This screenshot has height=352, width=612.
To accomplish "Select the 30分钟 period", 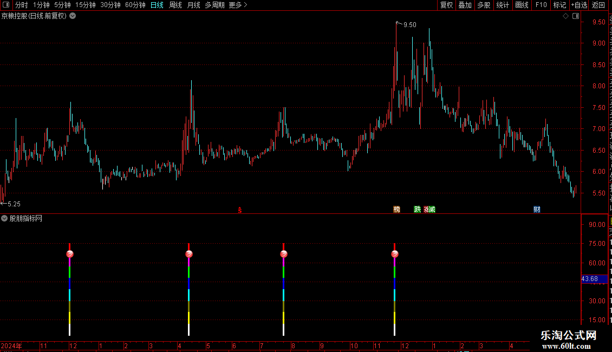I will 110,5.
